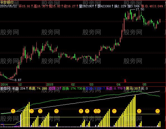Viewport: 166px width, 129px height.
Task: Click the smiley icon above the 2014 uptrend start
Action: (13, 111)
